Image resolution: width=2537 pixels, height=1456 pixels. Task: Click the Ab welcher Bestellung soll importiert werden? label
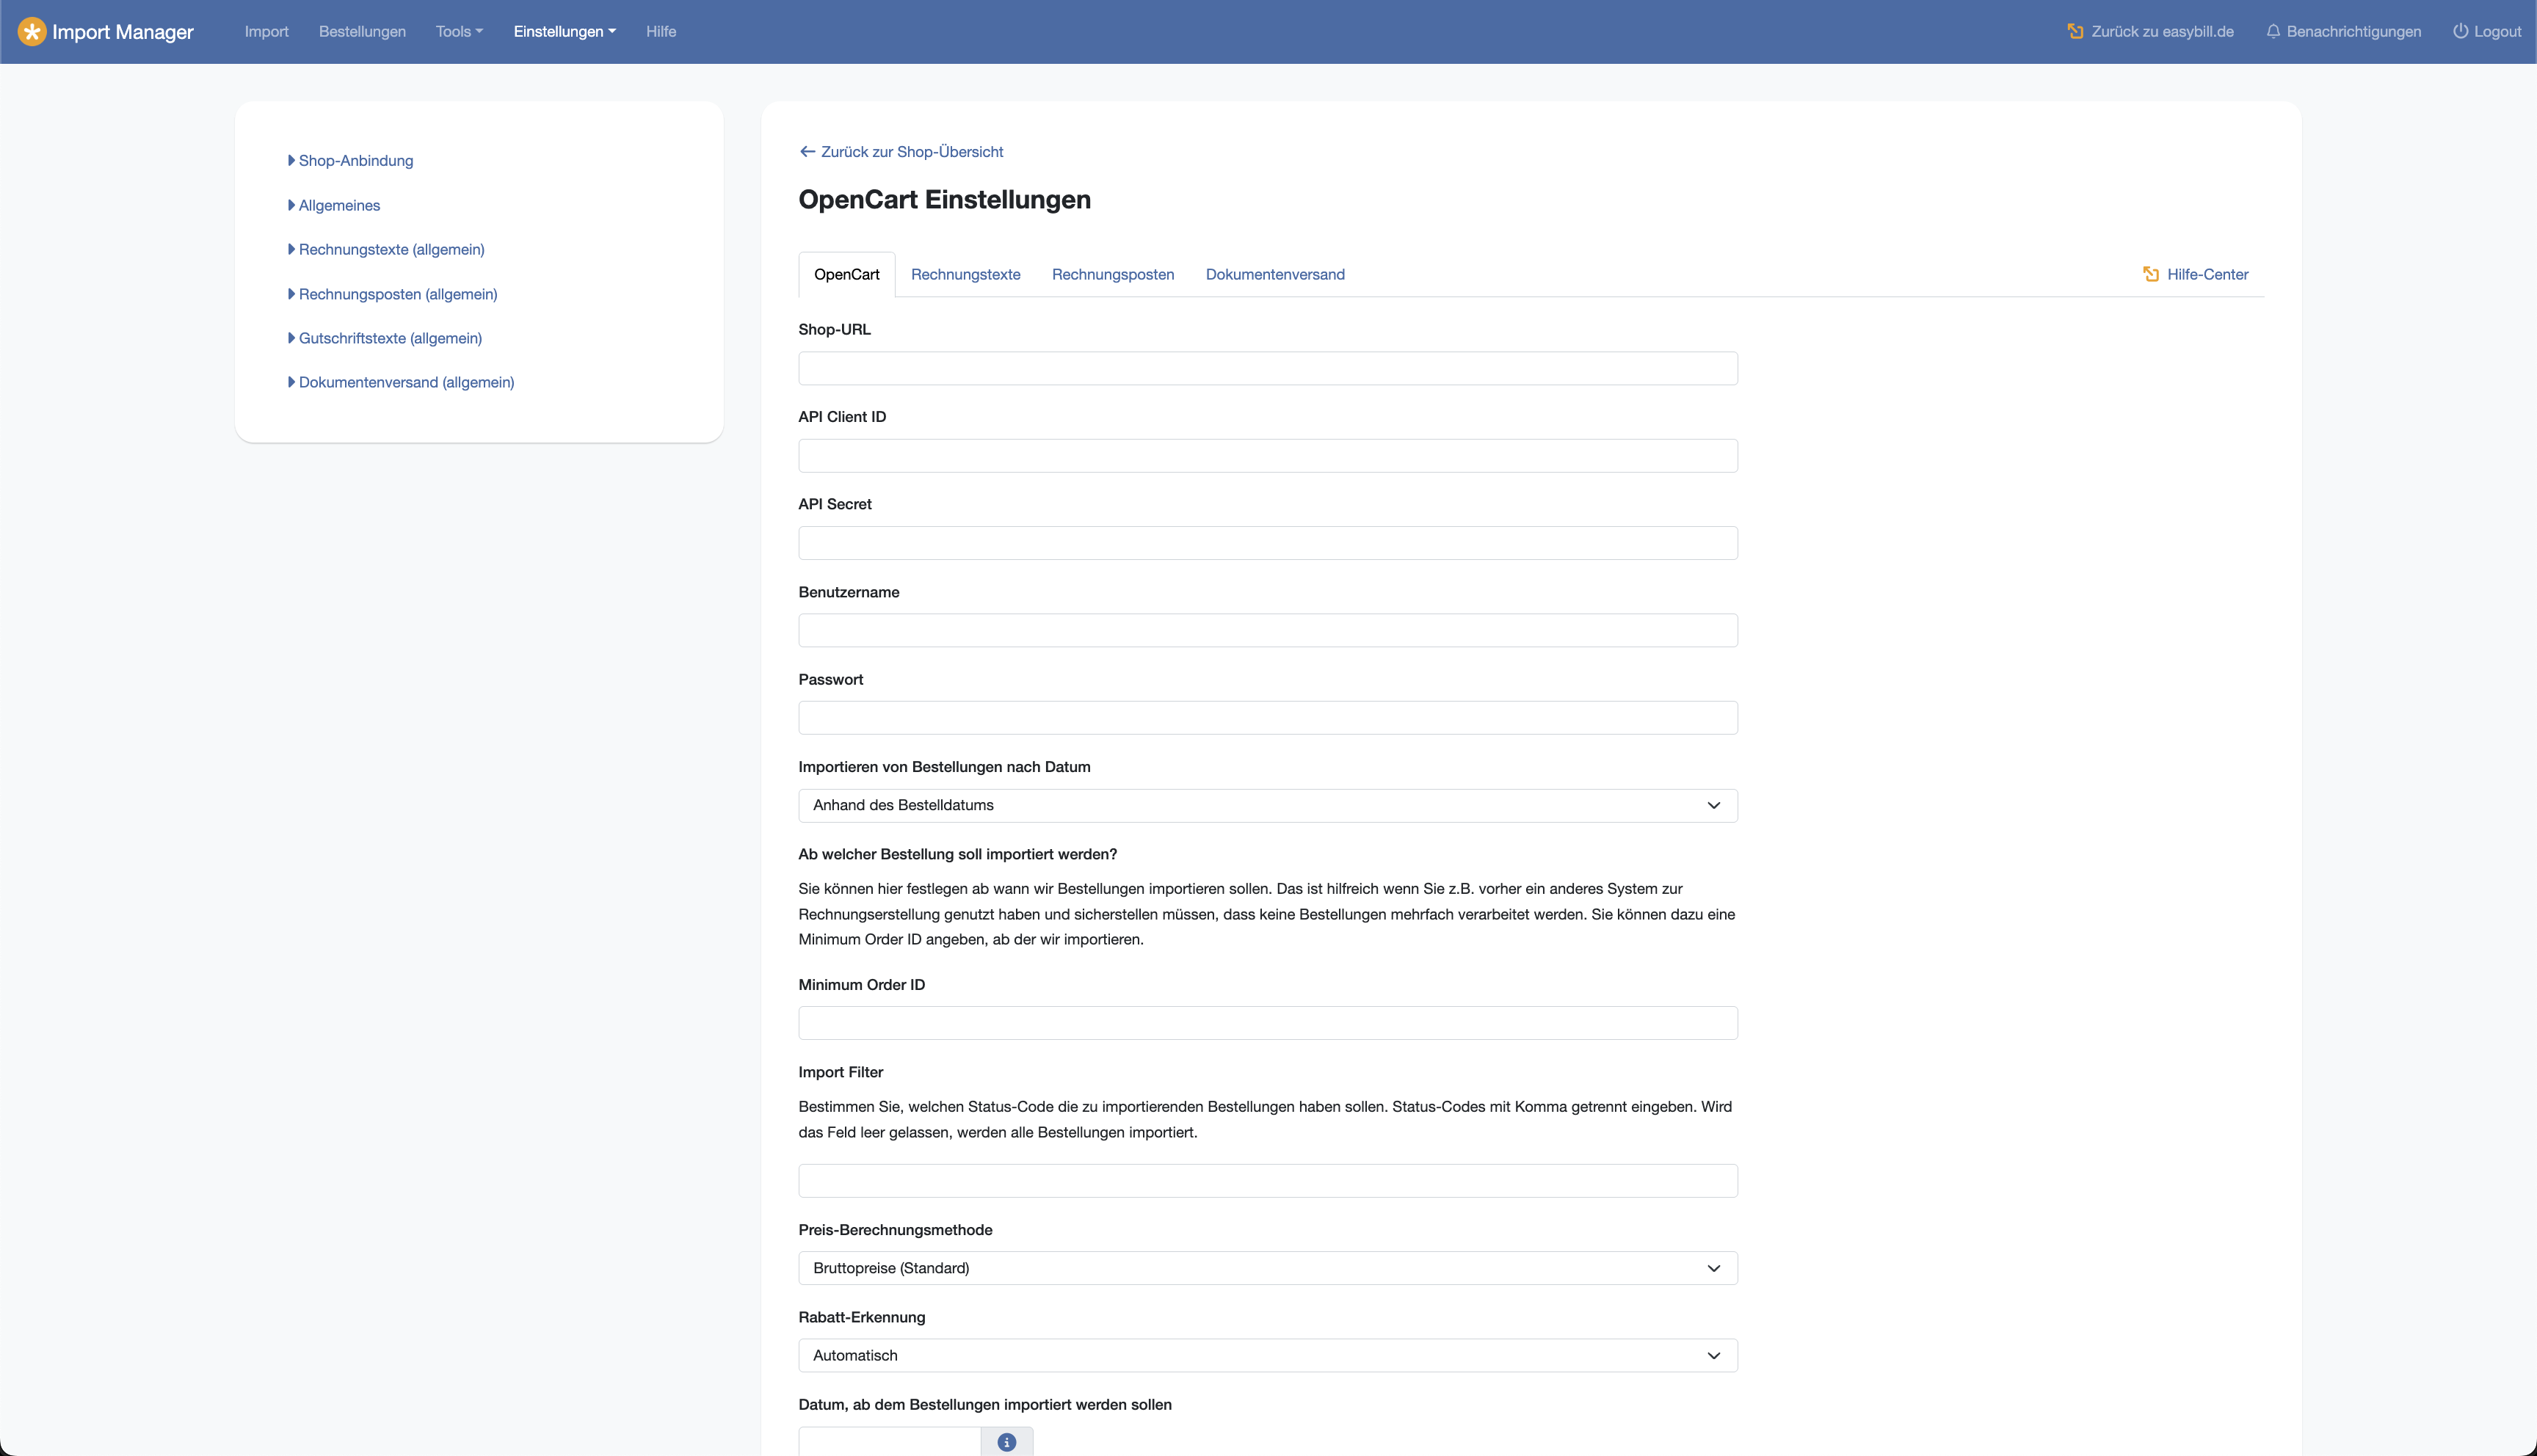coord(957,854)
